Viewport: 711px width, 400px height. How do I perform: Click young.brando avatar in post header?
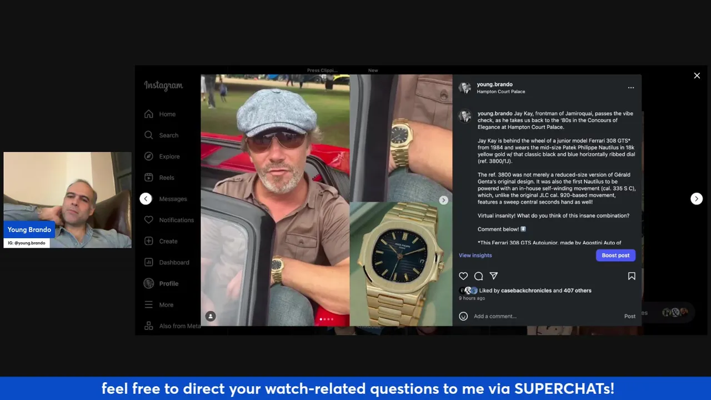click(465, 88)
